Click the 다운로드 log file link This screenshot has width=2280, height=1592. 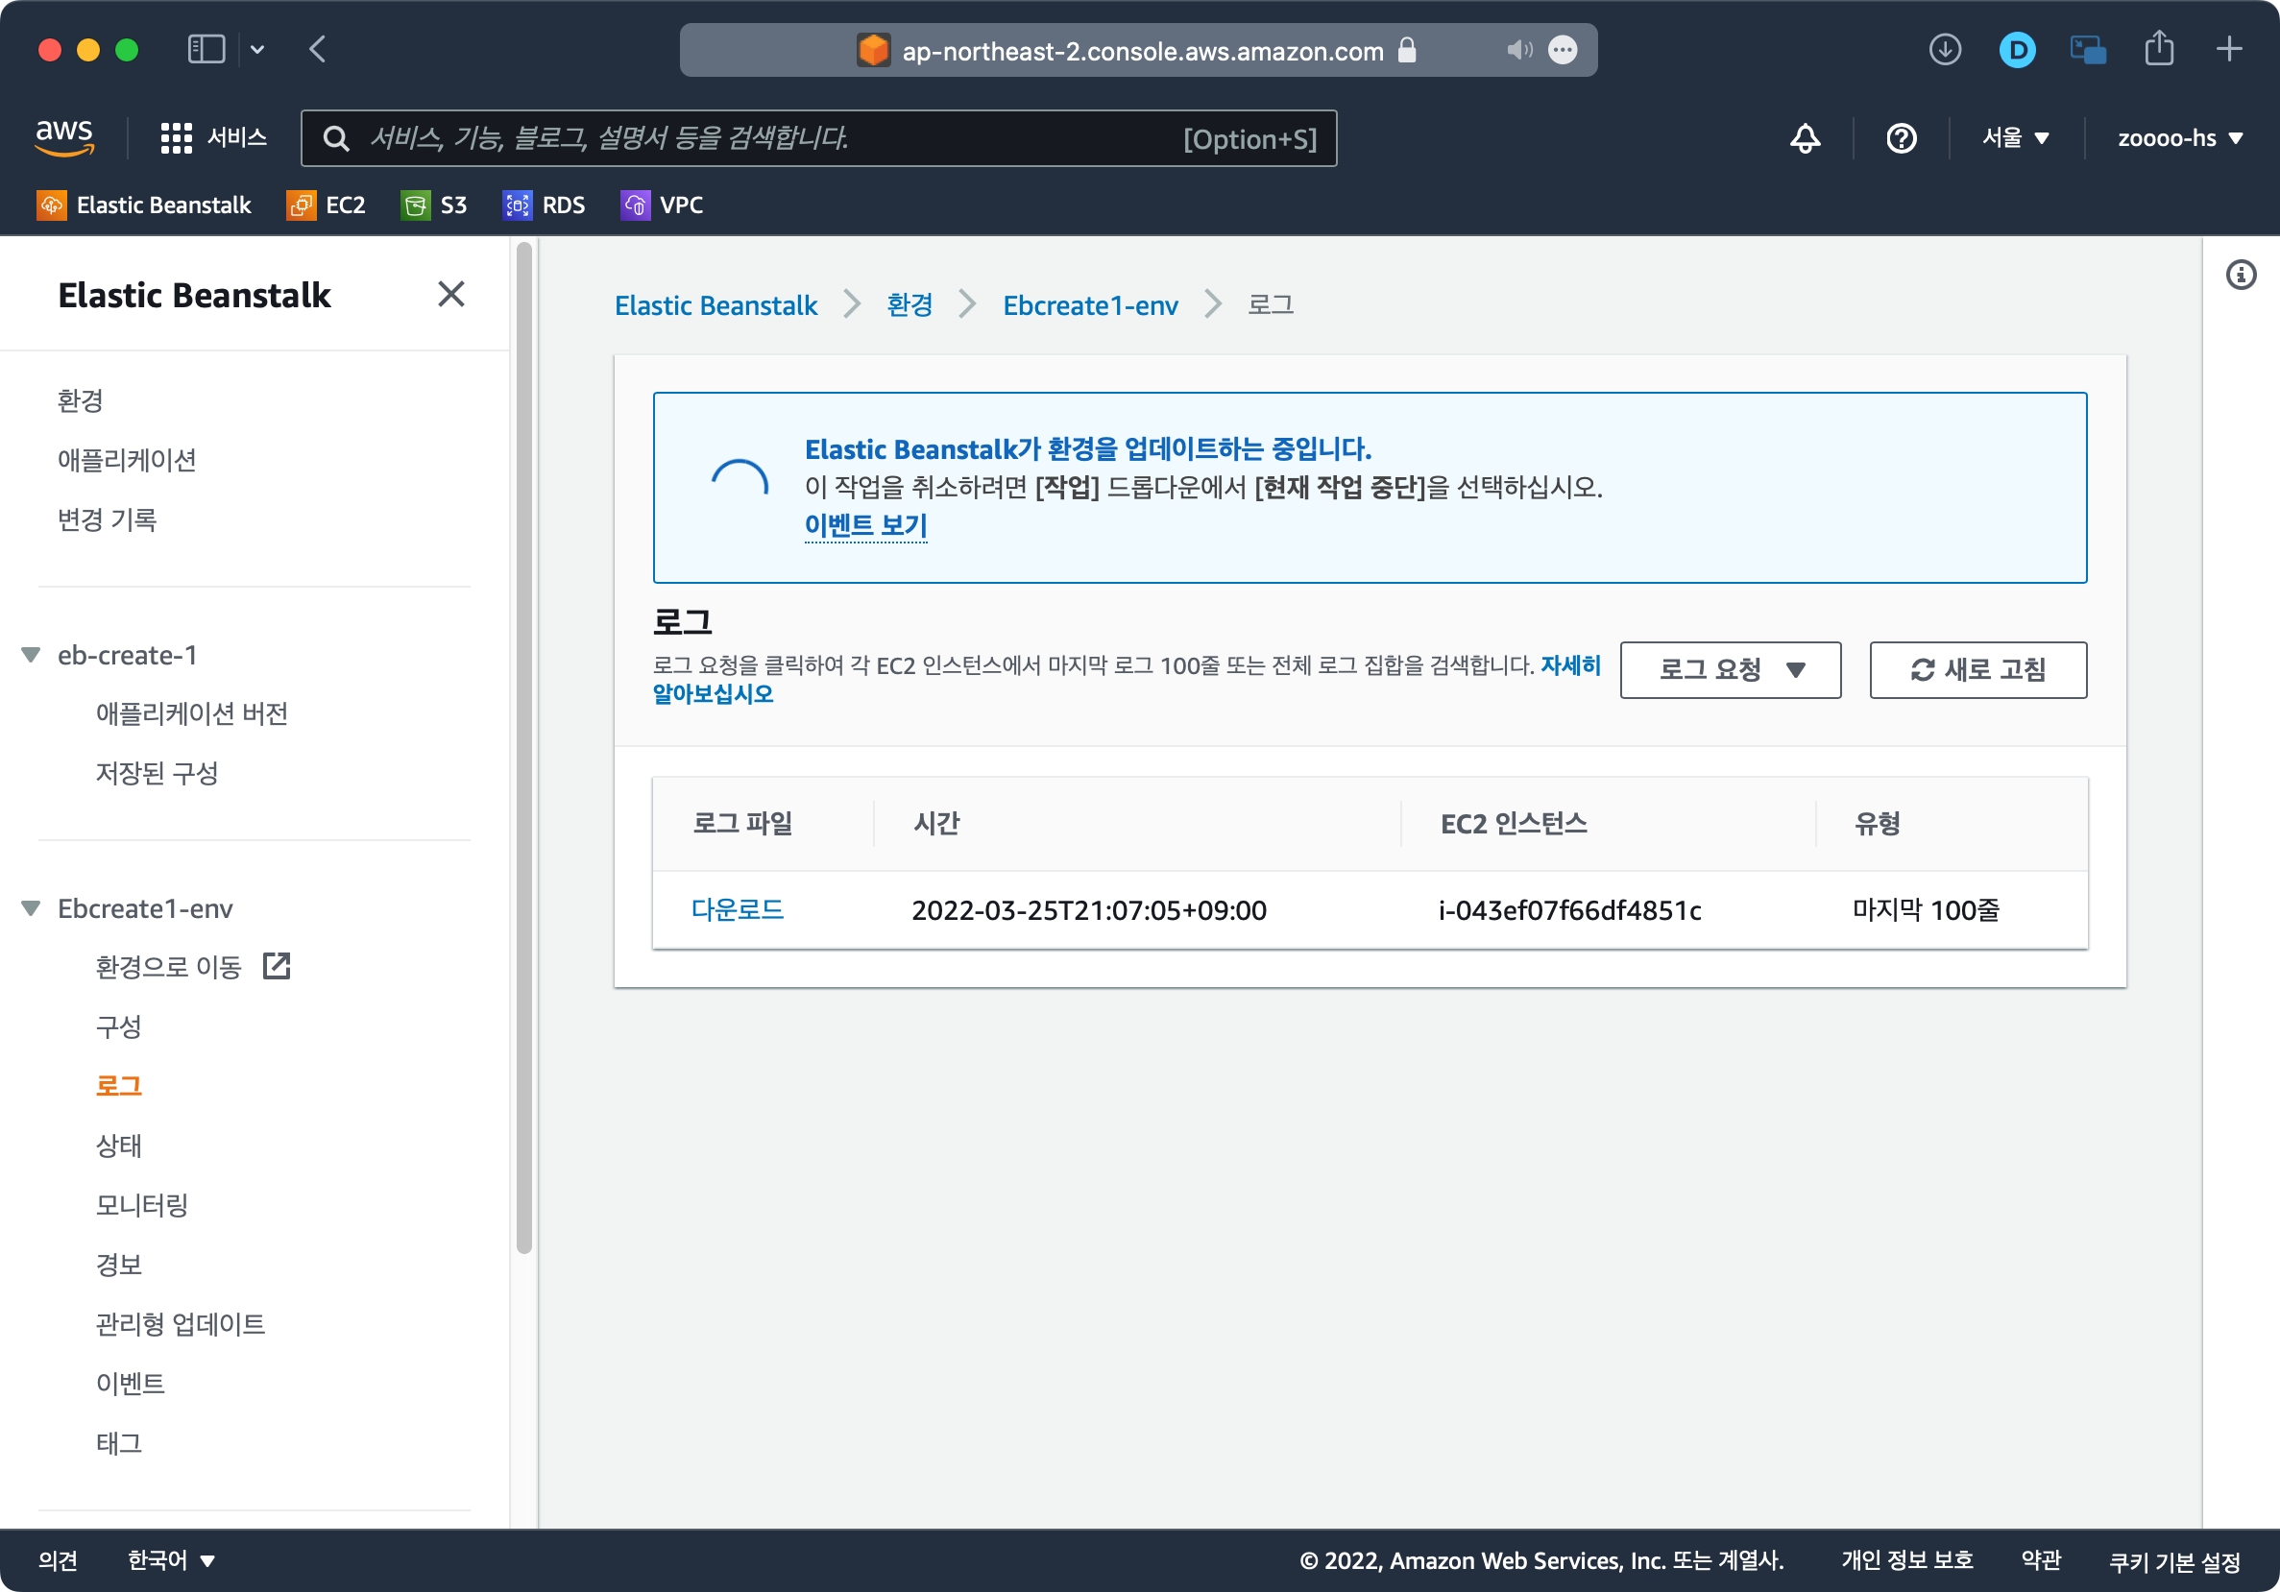tap(737, 910)
